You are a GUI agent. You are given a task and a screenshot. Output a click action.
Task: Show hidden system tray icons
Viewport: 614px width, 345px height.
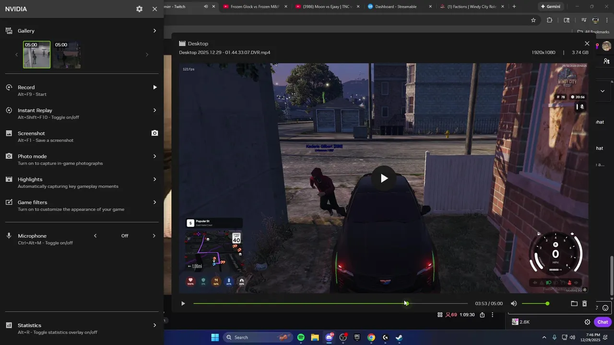click(544, 337)
